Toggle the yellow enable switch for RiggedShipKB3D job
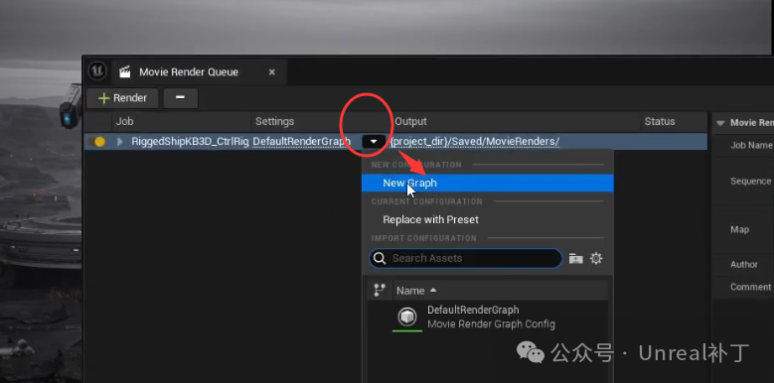The width and height of the screenshot is (774, 383). point(97,142)
